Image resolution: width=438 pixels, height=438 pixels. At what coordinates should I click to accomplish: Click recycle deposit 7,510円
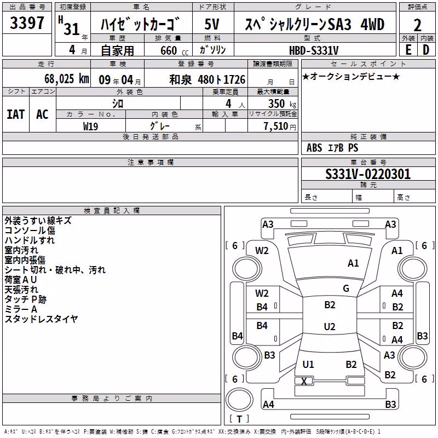[280, 126]
